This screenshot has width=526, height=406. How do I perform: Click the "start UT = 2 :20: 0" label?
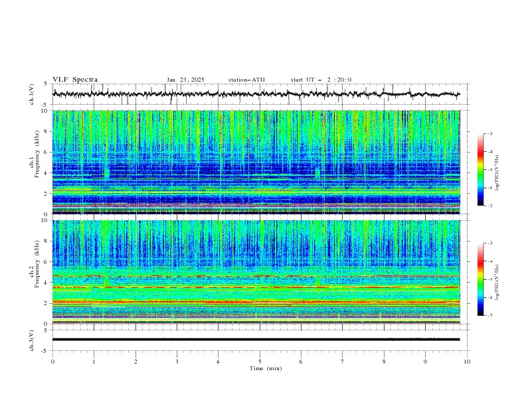coord(321,80)
